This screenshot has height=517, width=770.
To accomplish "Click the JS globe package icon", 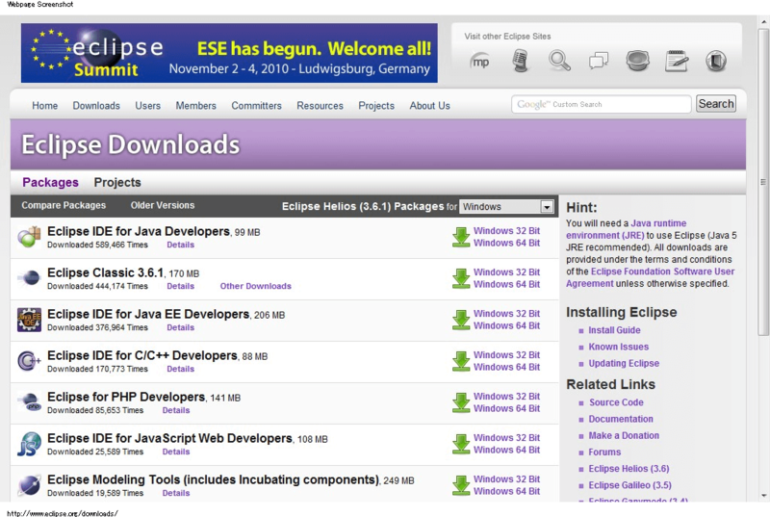I will click(30, 444).
